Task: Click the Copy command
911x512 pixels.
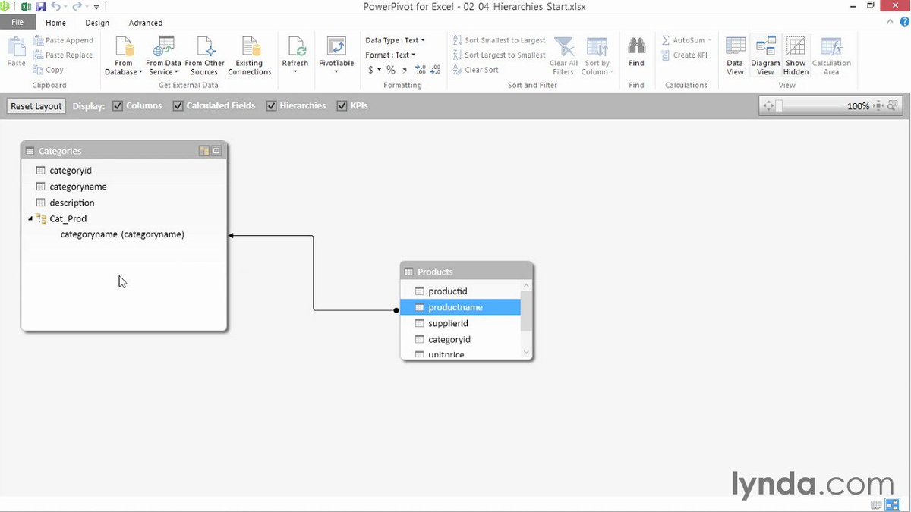Action: [49, 70]
